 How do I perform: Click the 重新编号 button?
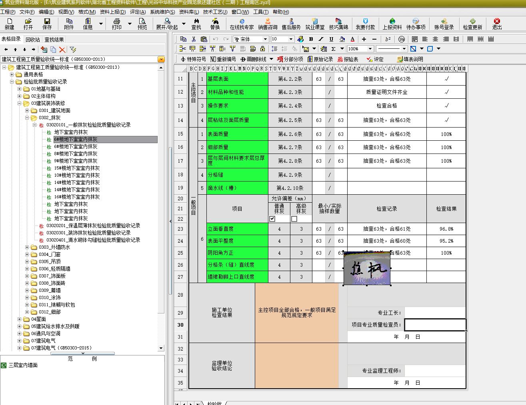coord(223,59)
